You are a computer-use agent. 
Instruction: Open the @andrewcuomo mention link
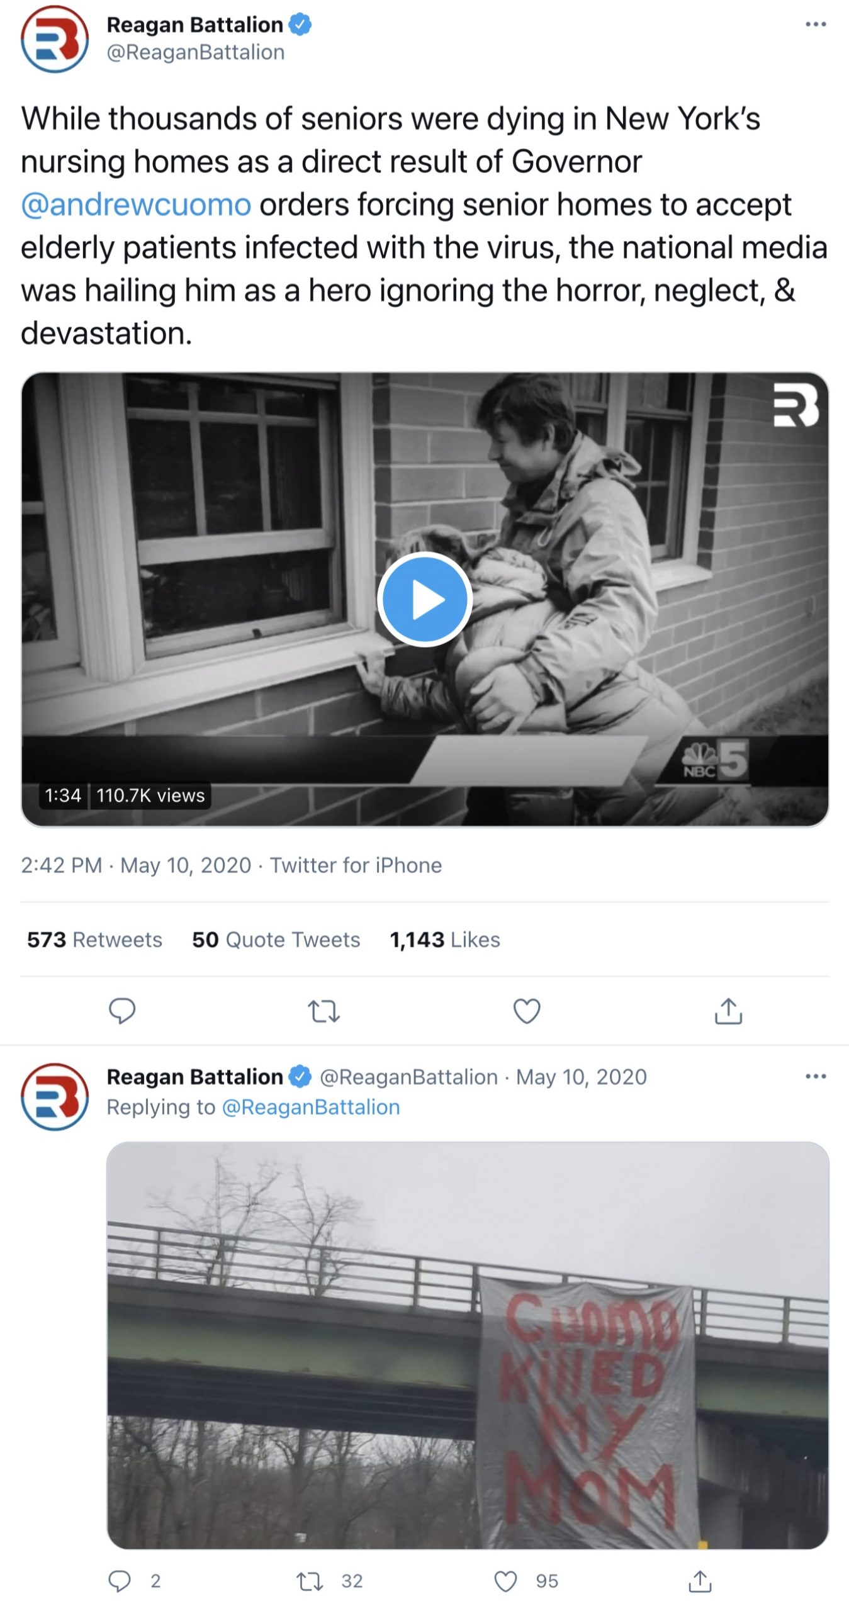pos(136,205)
